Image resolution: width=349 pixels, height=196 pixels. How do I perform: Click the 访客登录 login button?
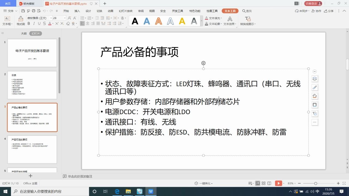[313, 4]
